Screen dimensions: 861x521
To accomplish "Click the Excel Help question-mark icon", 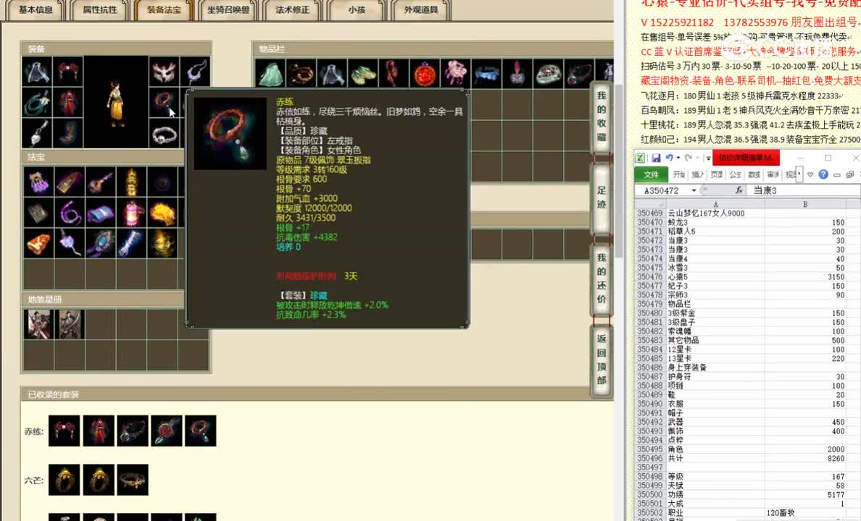I will point(823,174).
